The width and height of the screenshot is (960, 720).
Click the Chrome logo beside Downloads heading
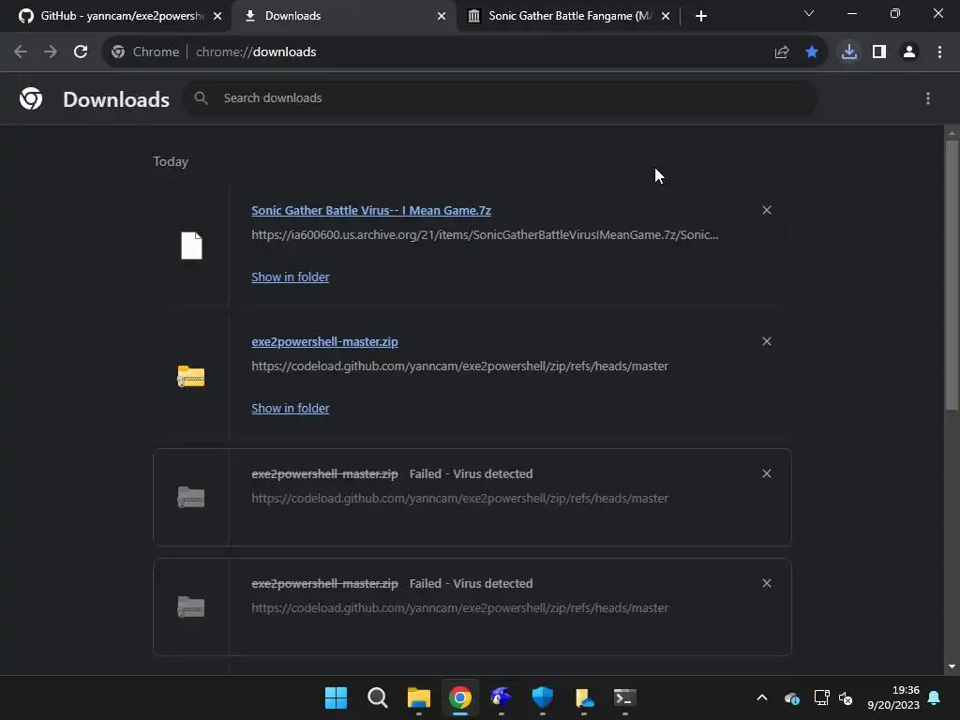[x=31, y=98]
